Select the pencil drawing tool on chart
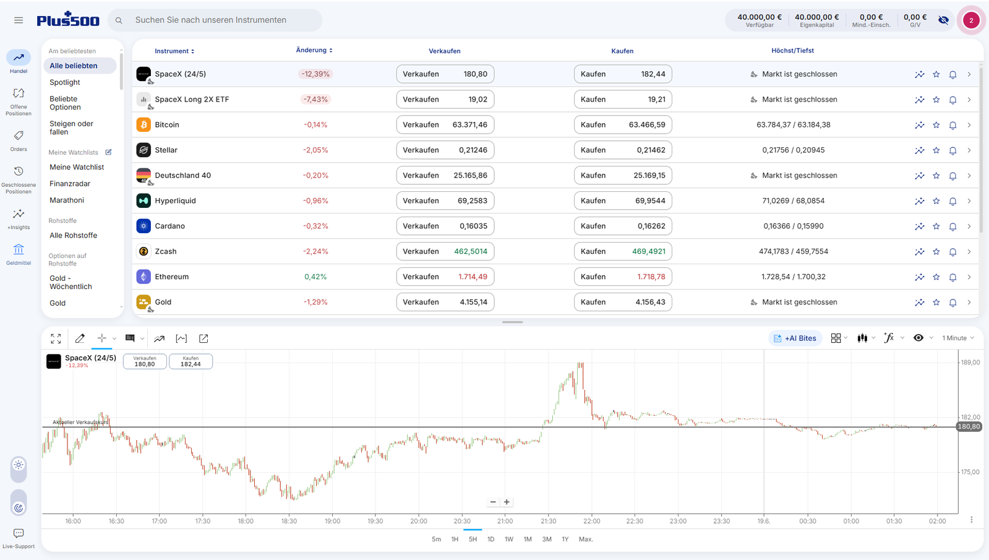This screenshot has height=560, width=989. [80, 338]
